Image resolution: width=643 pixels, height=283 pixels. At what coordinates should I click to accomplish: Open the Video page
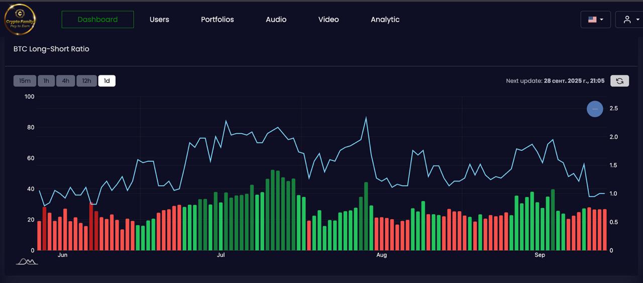[329, 20]
